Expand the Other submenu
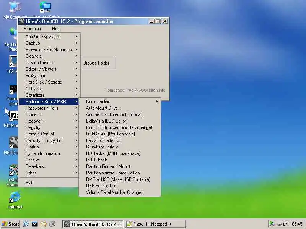Viewport: 306px width, 229px height. pyautogui.click(x=49, y=173)
